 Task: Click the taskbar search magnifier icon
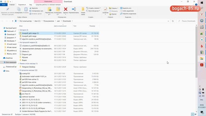(x=202, y=8)
